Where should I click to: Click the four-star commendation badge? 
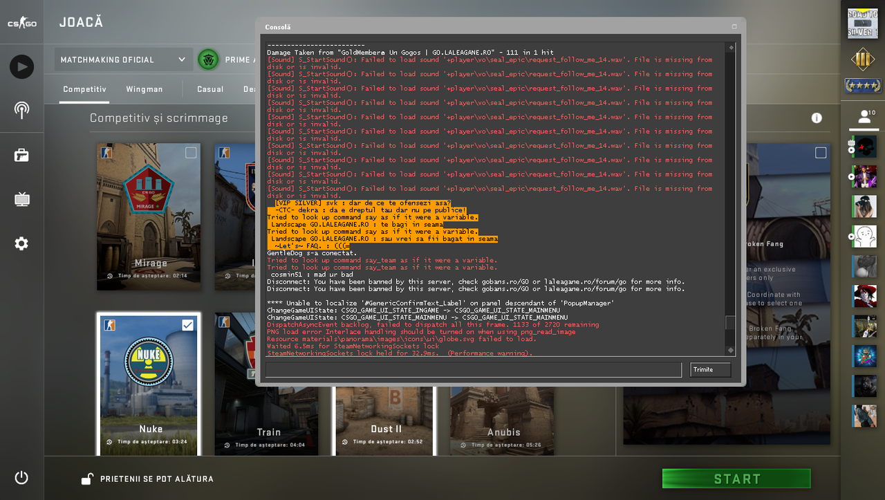863,86
